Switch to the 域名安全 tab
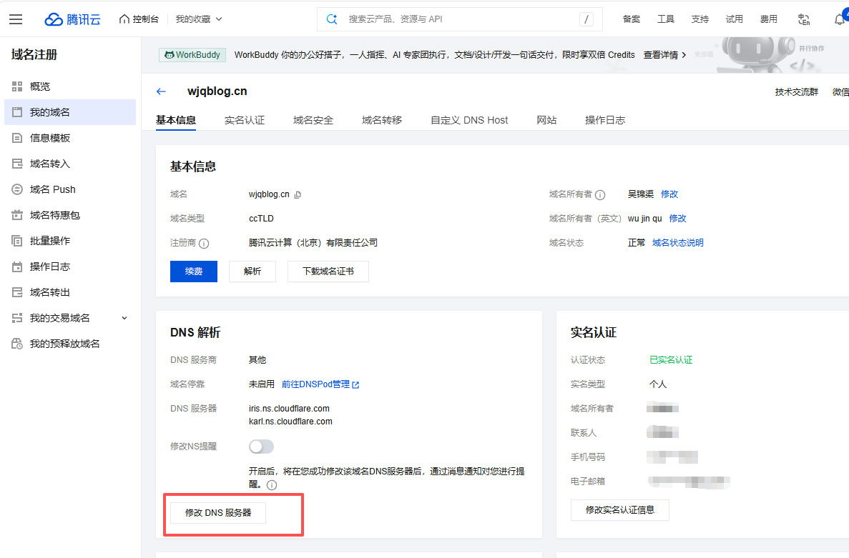Image resolution: width=849 pixels, height=558 pixels. point(313,120)
